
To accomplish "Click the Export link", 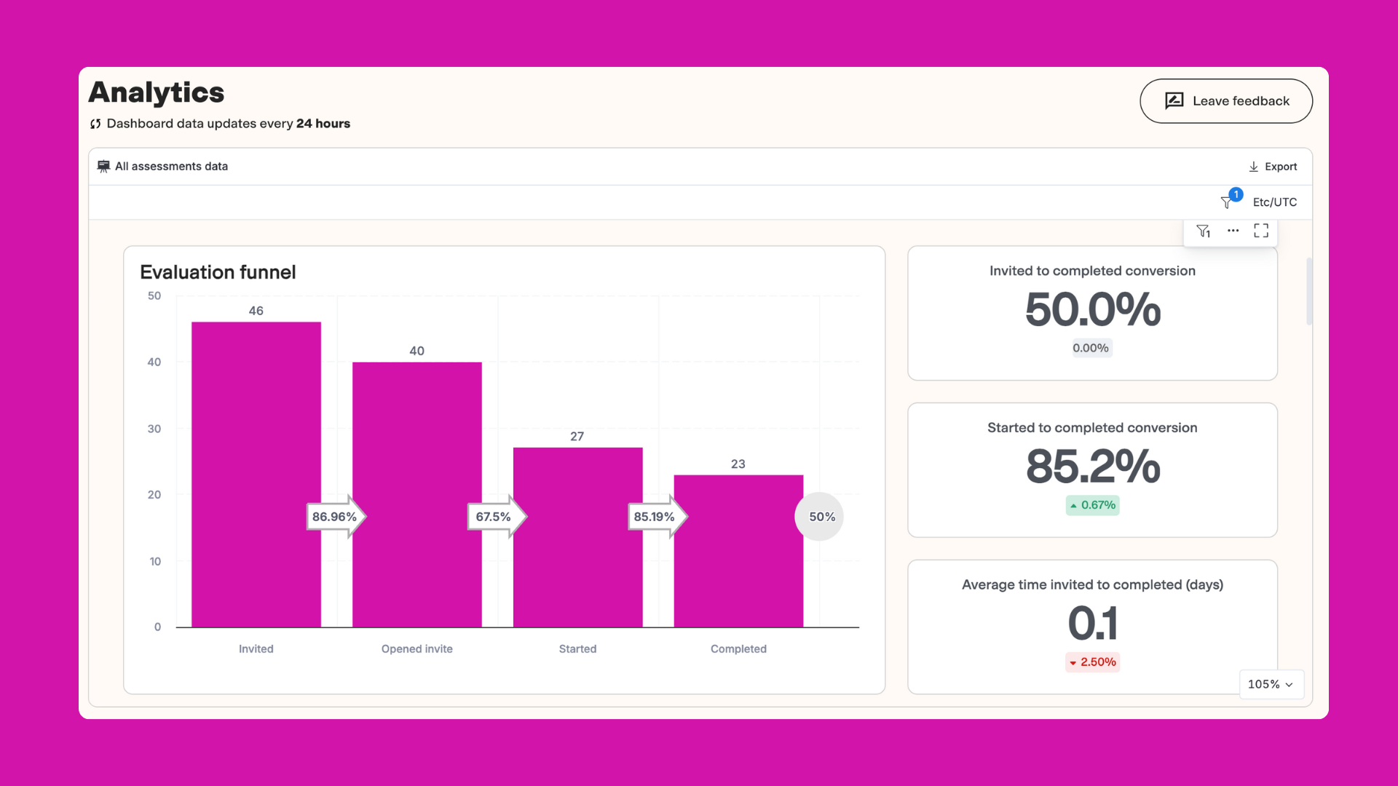I will (1280, 166).
